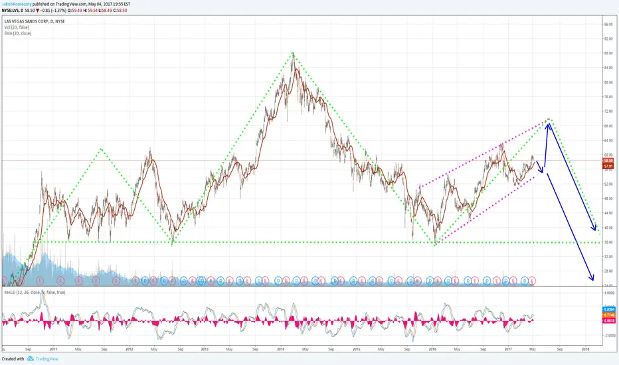619x365 pixels.
Task: Click the 72.00 price axis label
Action: pos(608,111)
